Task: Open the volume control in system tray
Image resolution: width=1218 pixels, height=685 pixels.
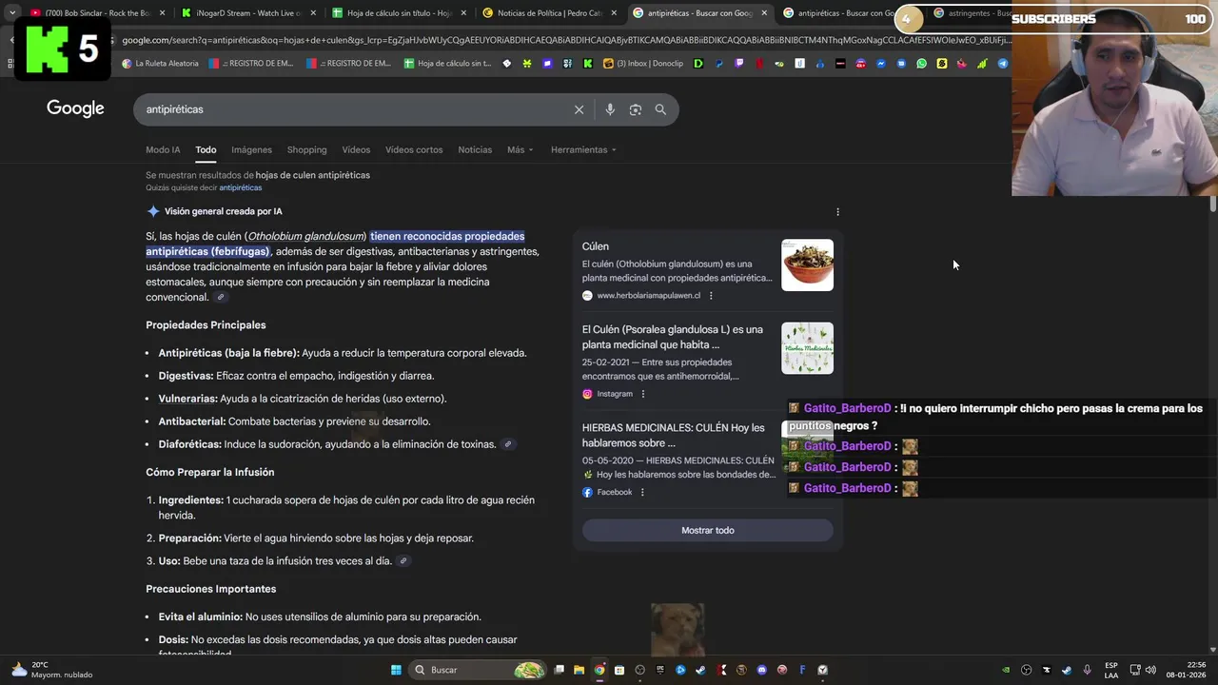Action: (x=1151, y=670)
